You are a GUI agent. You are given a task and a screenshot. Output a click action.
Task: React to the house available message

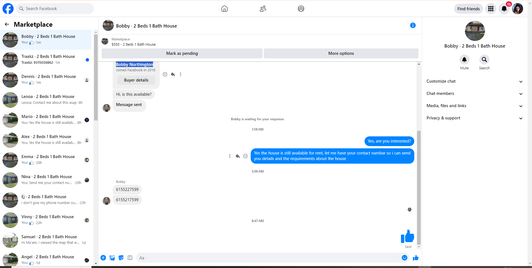click(x=245, y=156)
